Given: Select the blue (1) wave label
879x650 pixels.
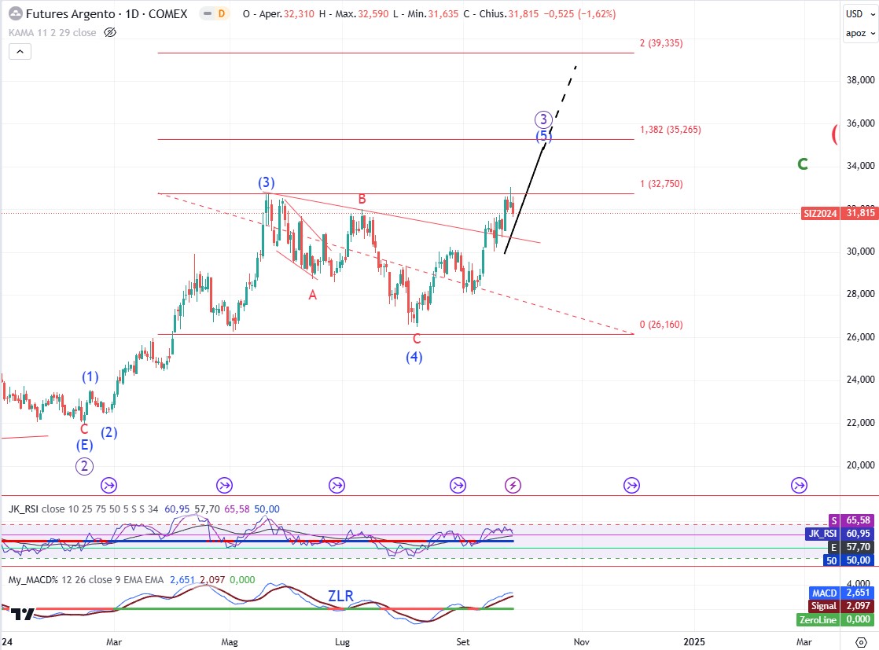Looking at the screenshot, I should [x=90, y=376].
